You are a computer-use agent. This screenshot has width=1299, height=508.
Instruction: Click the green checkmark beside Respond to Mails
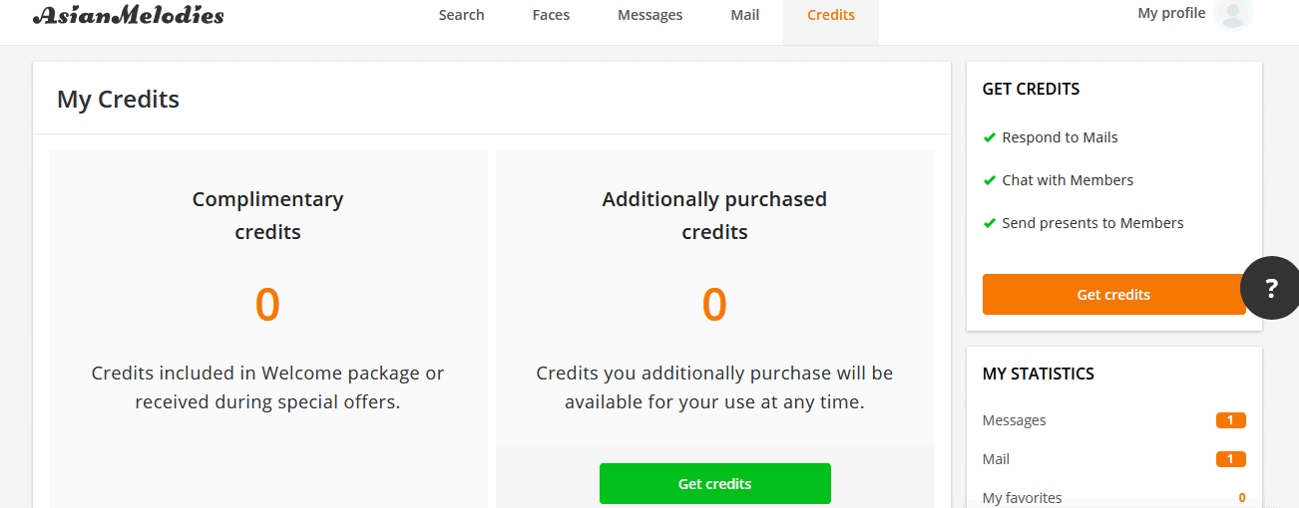pos(990,137)
